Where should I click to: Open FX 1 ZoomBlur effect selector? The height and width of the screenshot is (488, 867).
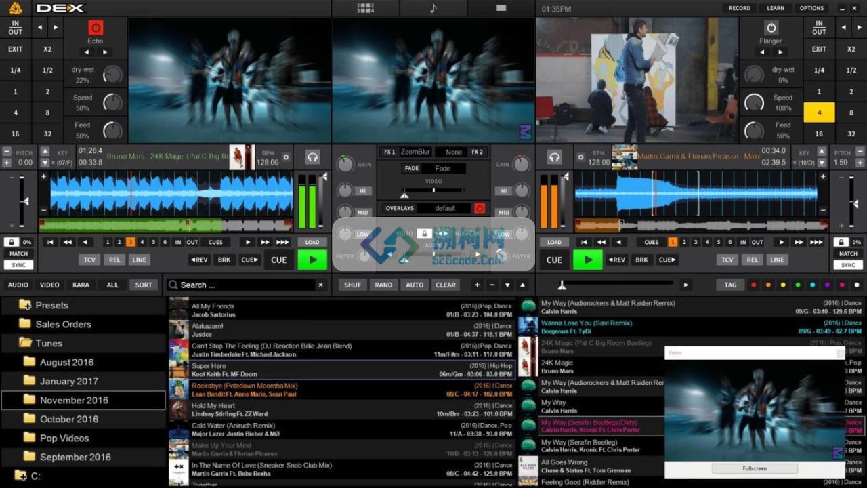pyautogui.click(x=415, y=152)
